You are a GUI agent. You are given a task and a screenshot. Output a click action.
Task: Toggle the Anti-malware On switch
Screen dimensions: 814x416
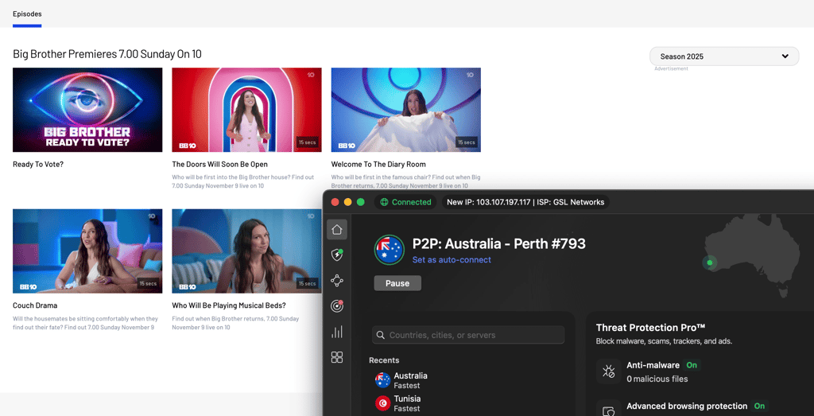pyautogui.click(x=692, y=365)
